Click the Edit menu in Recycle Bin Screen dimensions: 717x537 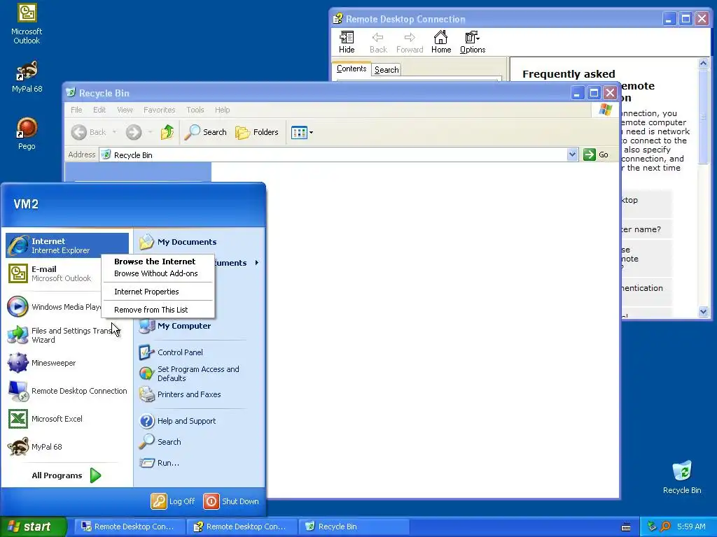[99, 110]
